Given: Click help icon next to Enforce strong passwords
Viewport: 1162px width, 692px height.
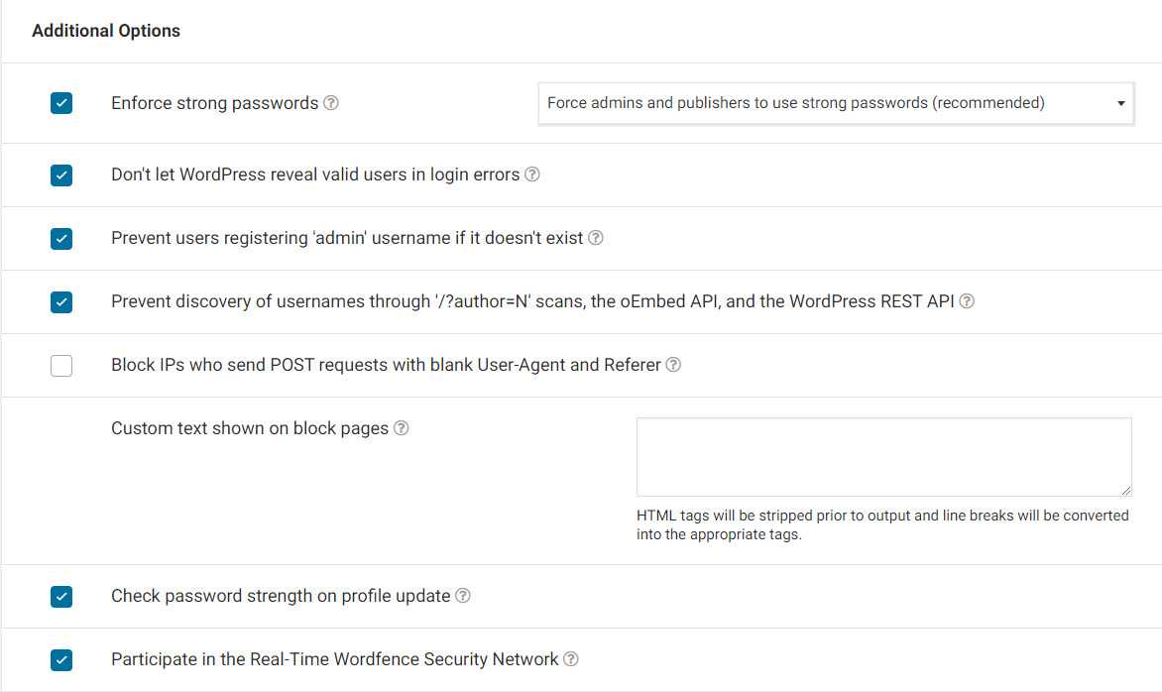Looking at the screenshot, I should click(331, 103).
